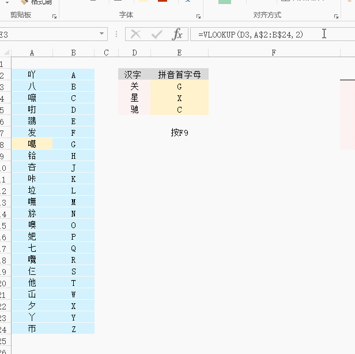Expand the Name Box dropdown arrow
This screenshot has width=355, height=354.
coord(101,34)
